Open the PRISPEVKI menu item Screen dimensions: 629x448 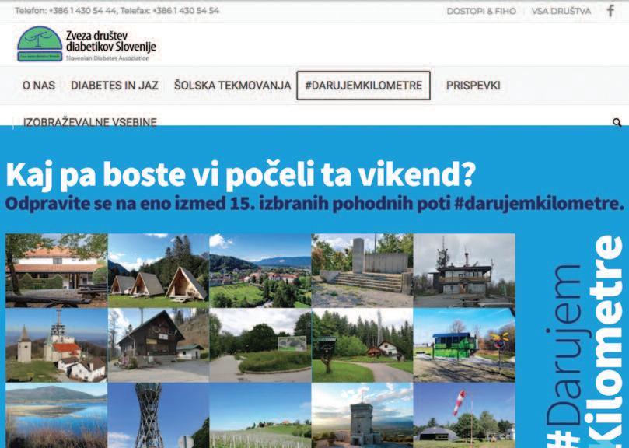pos(473,86)
